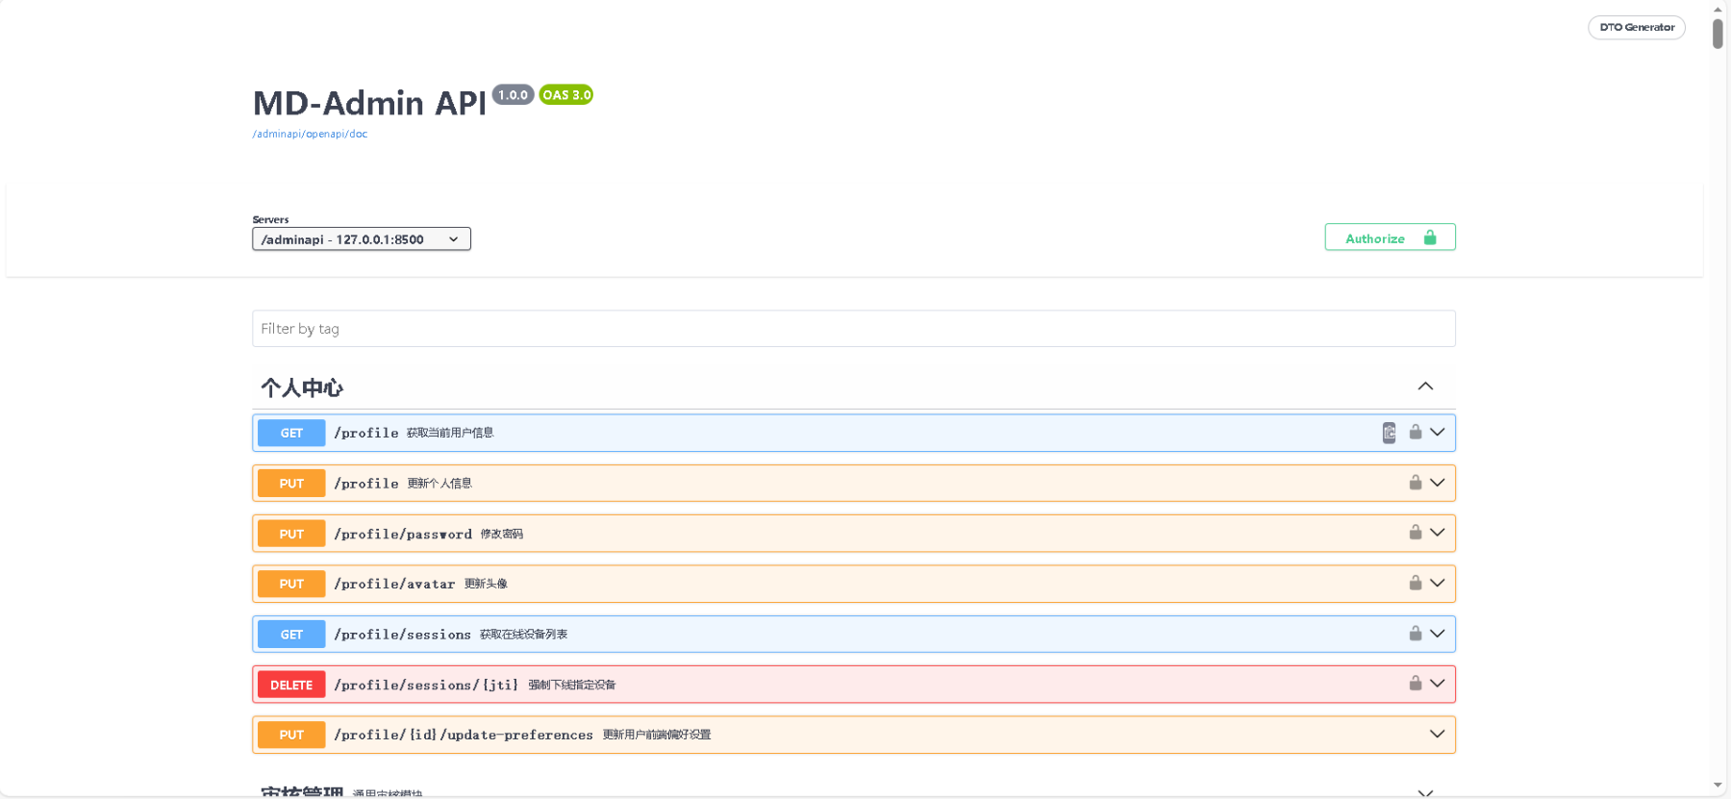
Task: Open the DTO Generator button
Action: point(1636,27)
